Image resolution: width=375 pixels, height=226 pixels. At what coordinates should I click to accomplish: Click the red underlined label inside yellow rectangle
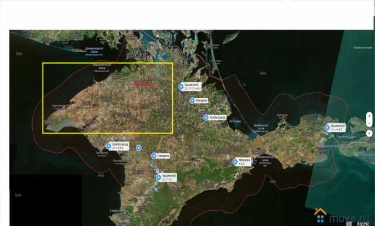click(142, 83)
